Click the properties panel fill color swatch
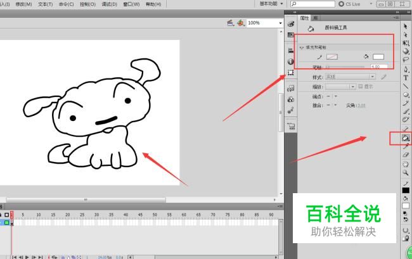The height and width of the screenshot is (259, 412). pos(378,57)
